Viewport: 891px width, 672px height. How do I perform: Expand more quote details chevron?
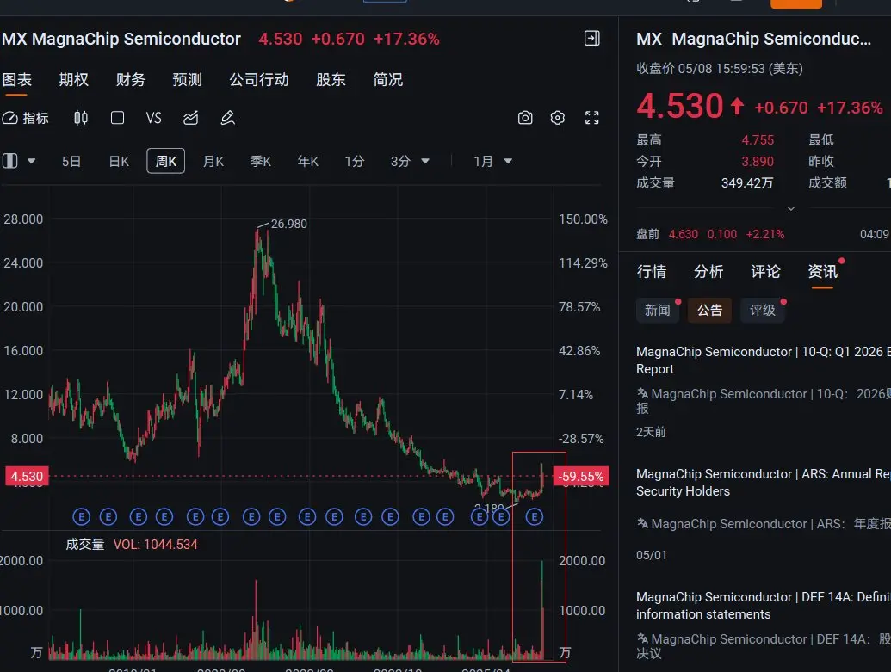[x=790, y=208]
